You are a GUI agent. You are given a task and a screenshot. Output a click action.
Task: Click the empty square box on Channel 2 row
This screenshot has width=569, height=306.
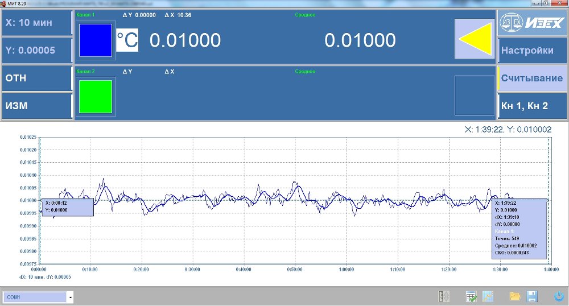click(475, 95)
